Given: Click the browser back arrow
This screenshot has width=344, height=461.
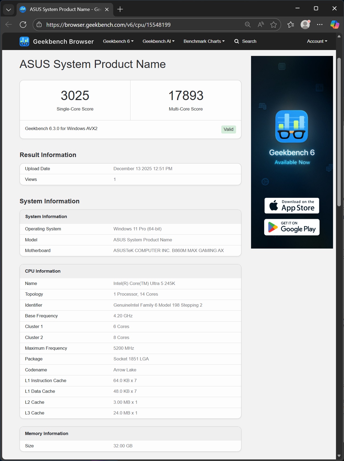Looking at the screenshot, I should tap(9, 25).
